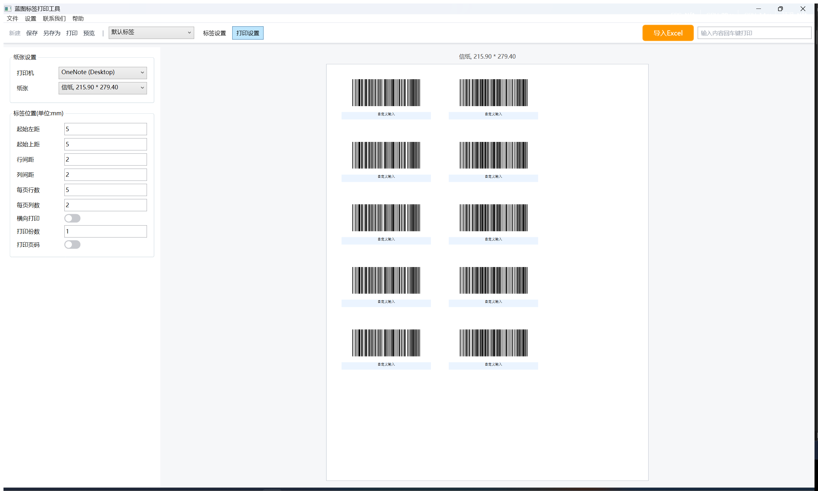The width and height of the screenshot is (818, 491).
Task: Click the 标签位置(单位:mm) group title
Action: [x=38, y=113]
